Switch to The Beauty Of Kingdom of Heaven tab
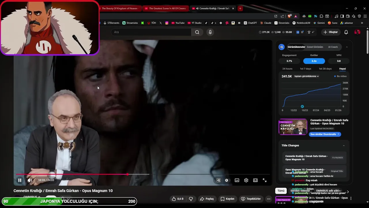Viewport: 369px width, 208px height. tap(120, 8)
